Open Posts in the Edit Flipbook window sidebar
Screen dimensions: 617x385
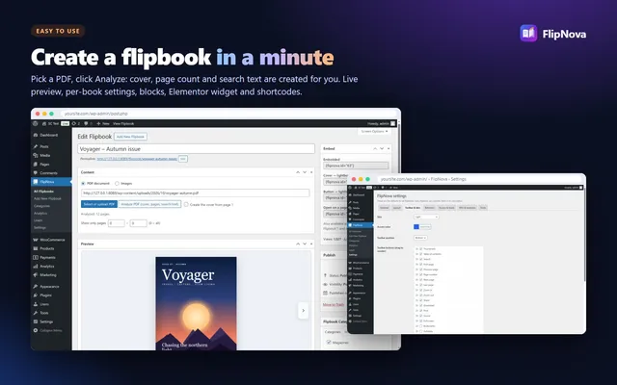click(43, 146)
